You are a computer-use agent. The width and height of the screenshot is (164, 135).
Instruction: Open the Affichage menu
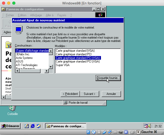click(36, 15)
